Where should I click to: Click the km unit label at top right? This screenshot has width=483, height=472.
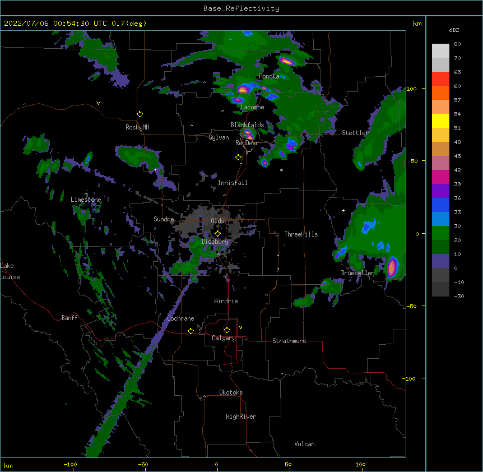pyautogui.click(x=417, y=24)
